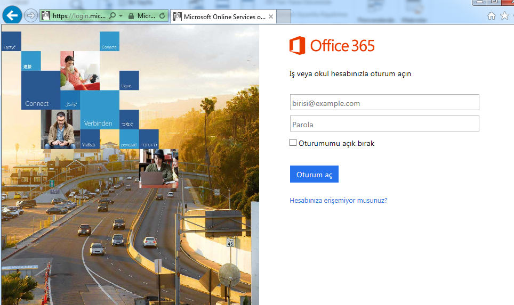Click the Łączyć tile in the collage

(x=11, y=41)
